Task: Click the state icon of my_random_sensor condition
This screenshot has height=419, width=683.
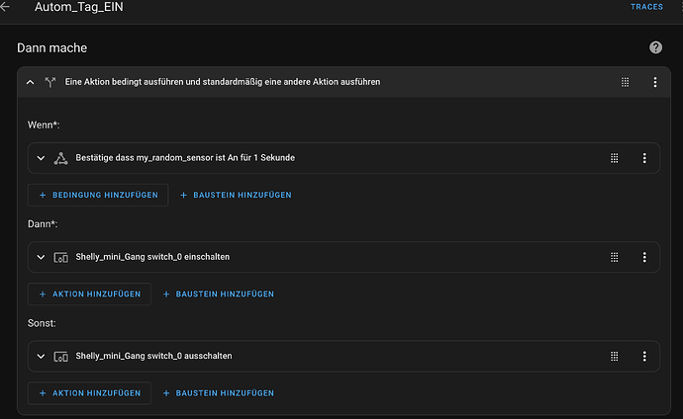Action: 60,158
